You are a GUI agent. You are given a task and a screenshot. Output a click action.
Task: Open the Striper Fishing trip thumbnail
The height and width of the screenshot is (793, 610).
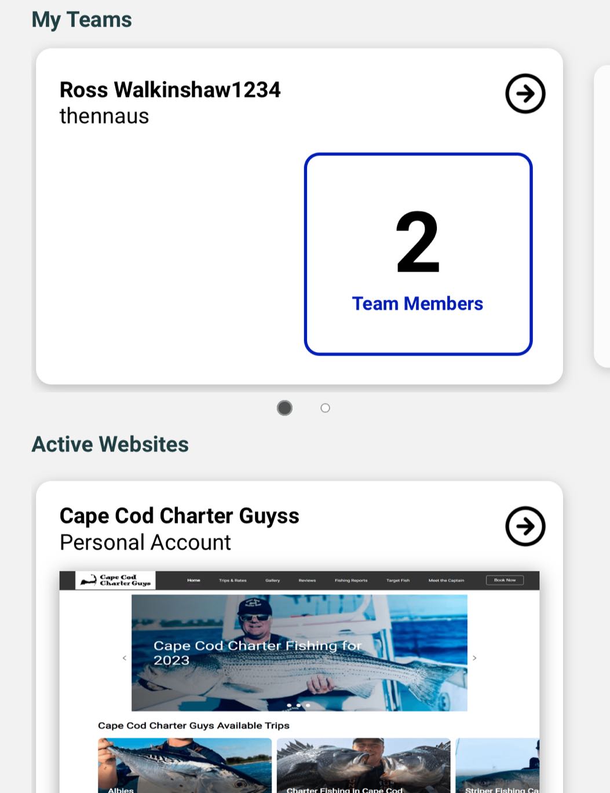tap(497, 765)
